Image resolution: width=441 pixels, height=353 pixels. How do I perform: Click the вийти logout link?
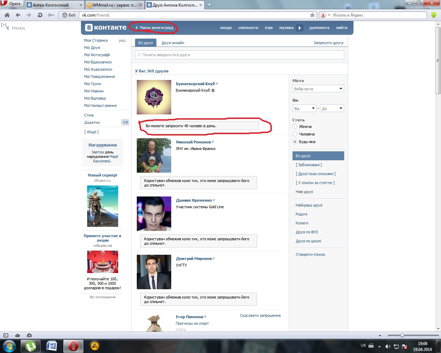tap(342, 28)
